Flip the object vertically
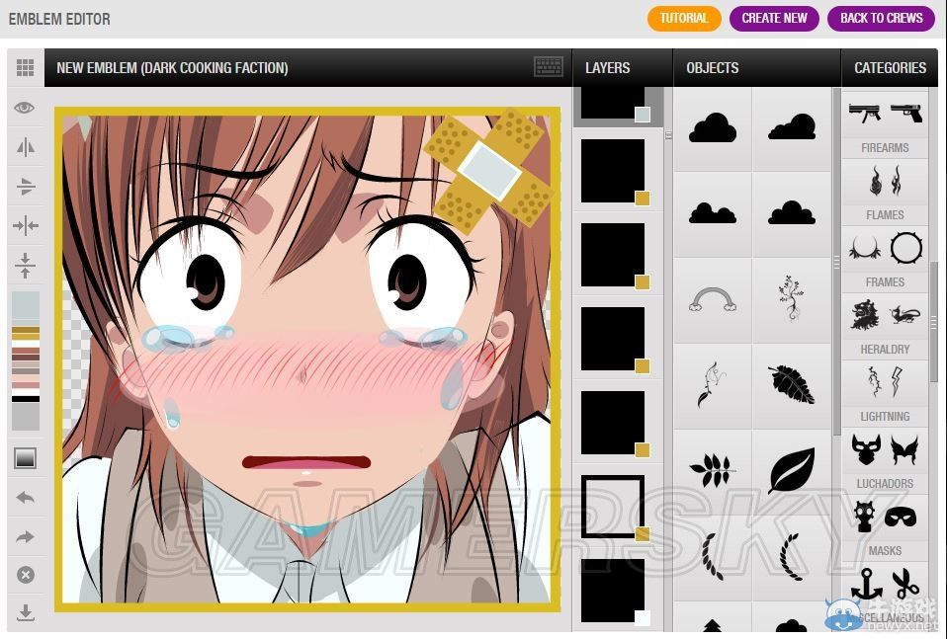This screenshot has height=639, width=947. 26,187
